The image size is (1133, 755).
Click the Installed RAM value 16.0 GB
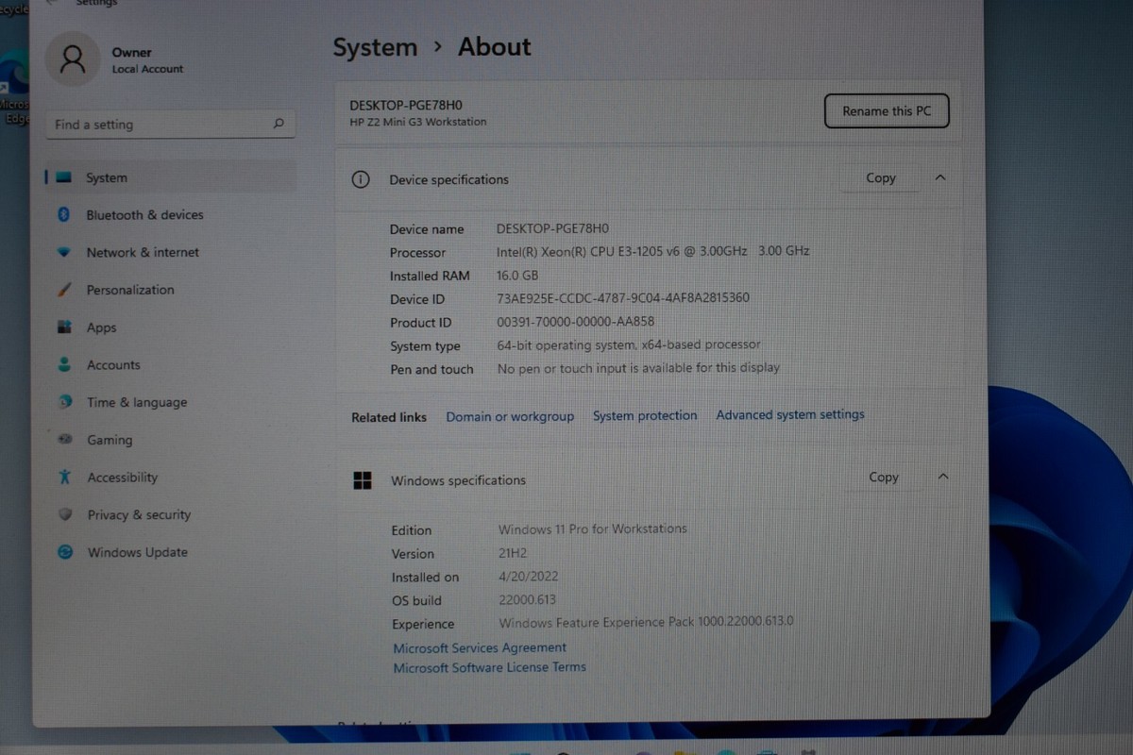pos(517,276)
